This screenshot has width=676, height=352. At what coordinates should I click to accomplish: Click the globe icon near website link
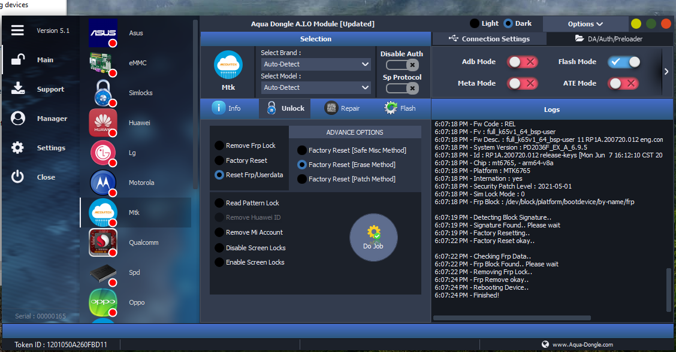[545, 344]
